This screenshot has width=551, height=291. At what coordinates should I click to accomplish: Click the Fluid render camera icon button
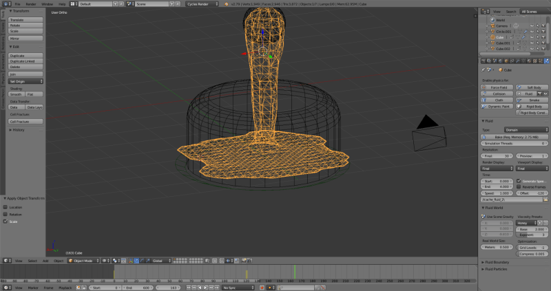(540, 94)
